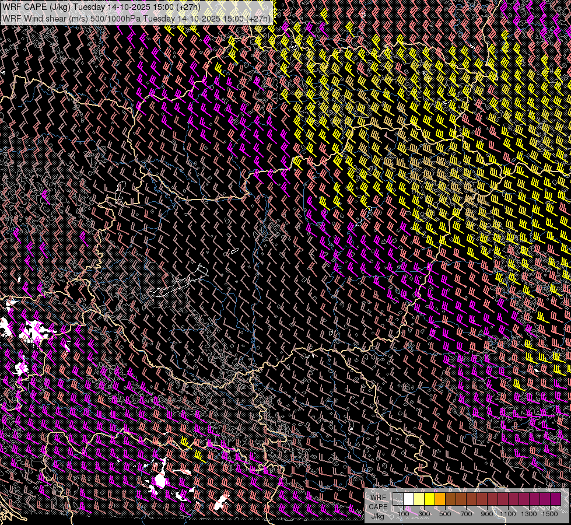
Task: Click the legend value 100
Action: tap(403, 514)
